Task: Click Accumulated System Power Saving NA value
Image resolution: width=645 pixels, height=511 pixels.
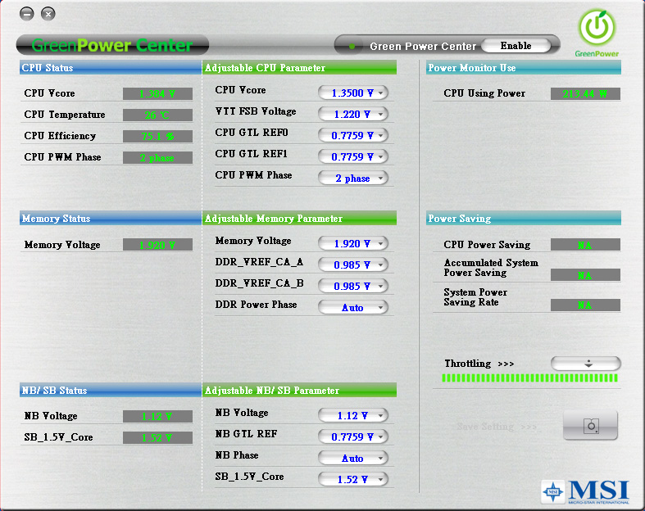Action: point(585,275)
